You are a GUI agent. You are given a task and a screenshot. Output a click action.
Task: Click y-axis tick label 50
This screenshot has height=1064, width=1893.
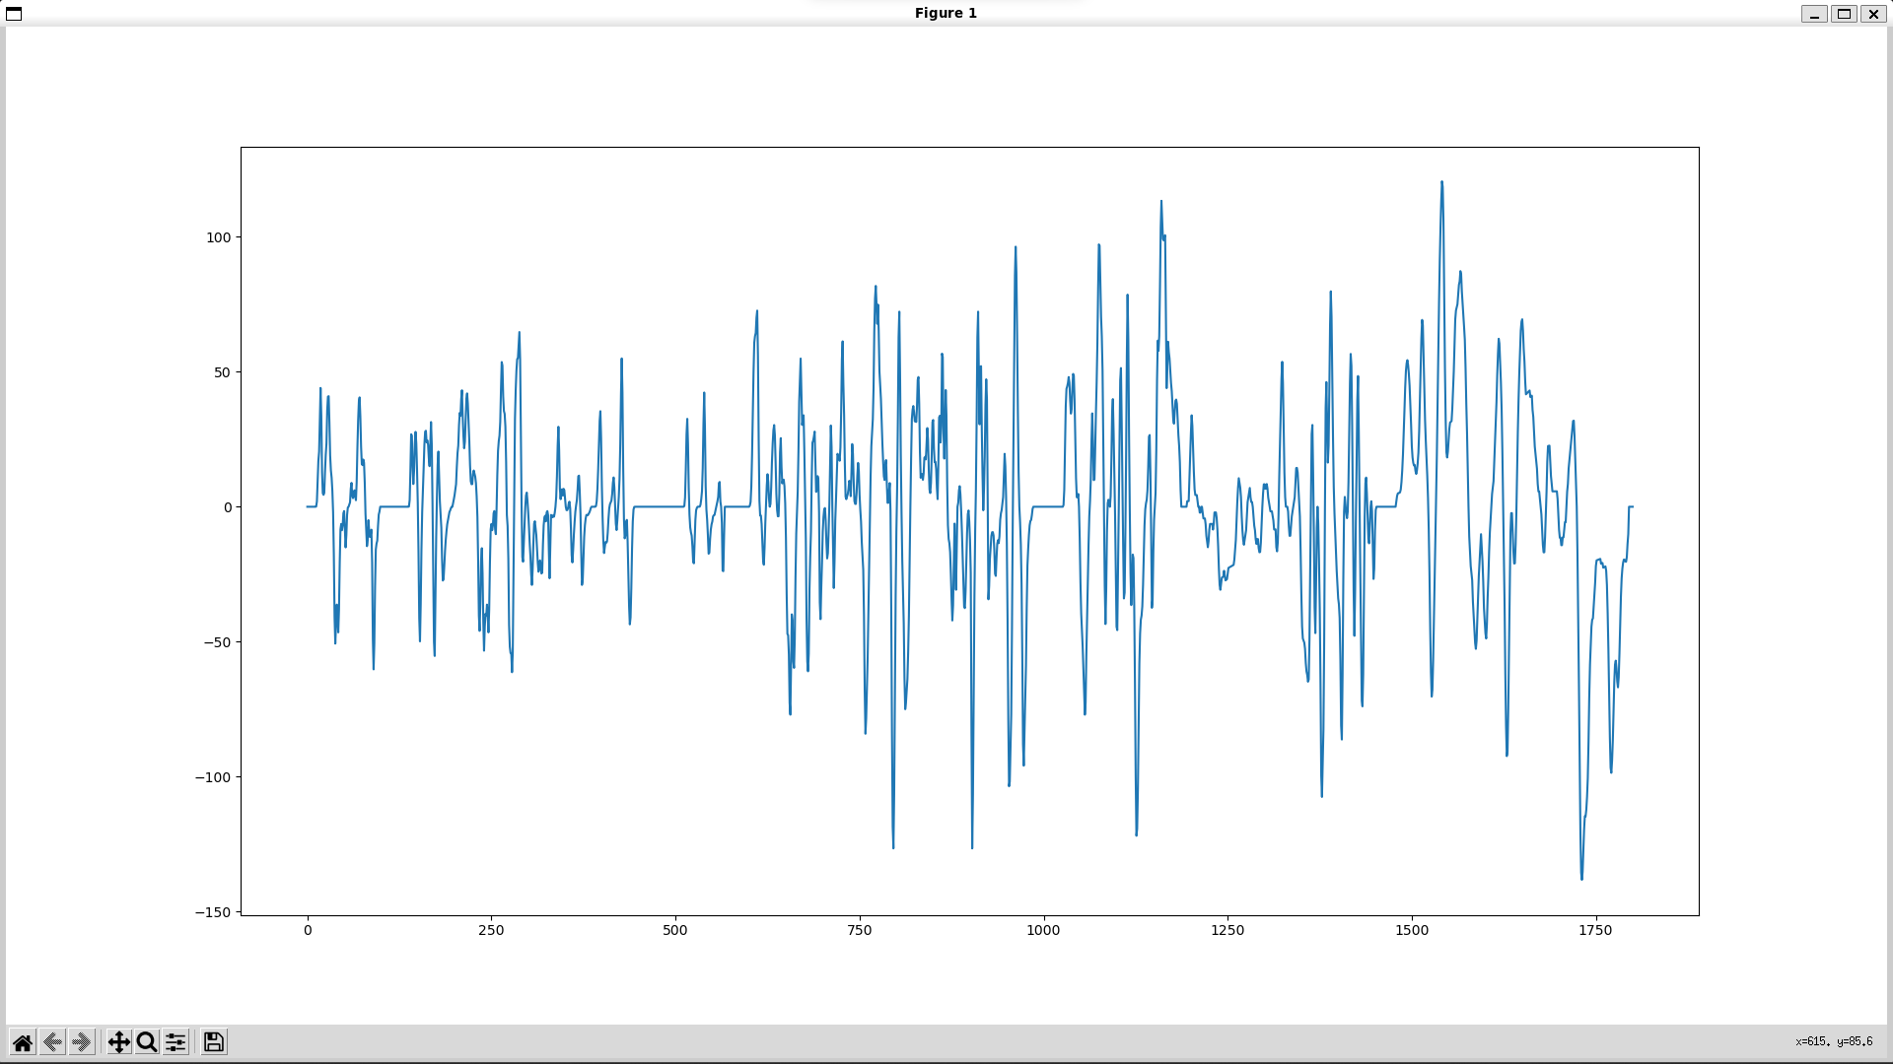222,372
